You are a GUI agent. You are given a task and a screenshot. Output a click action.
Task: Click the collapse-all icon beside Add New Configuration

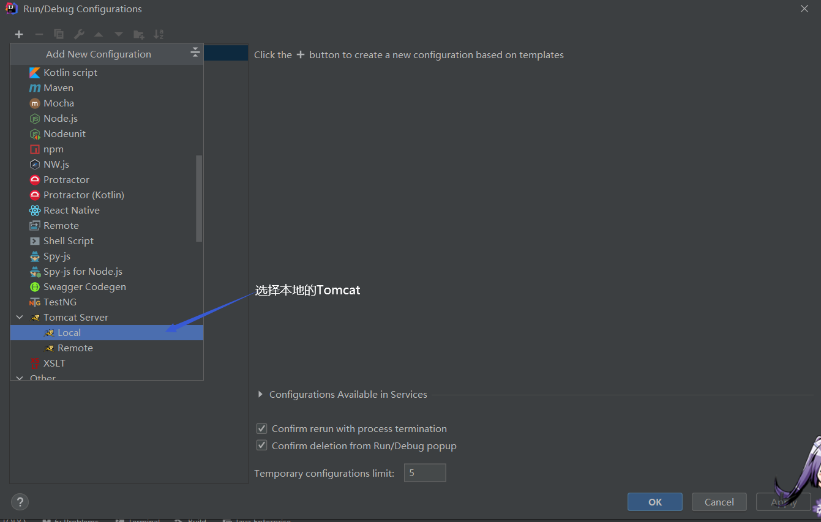(x=195, y=53)
